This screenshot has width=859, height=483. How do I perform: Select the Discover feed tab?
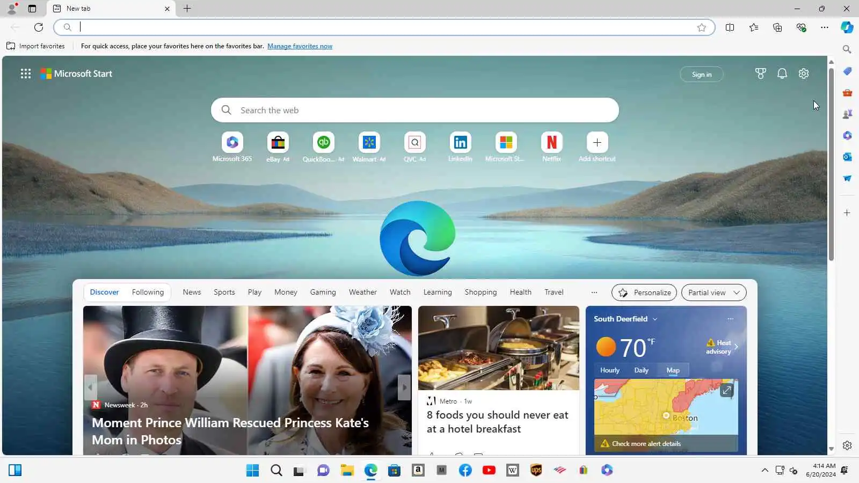click(x=104, y=292)
